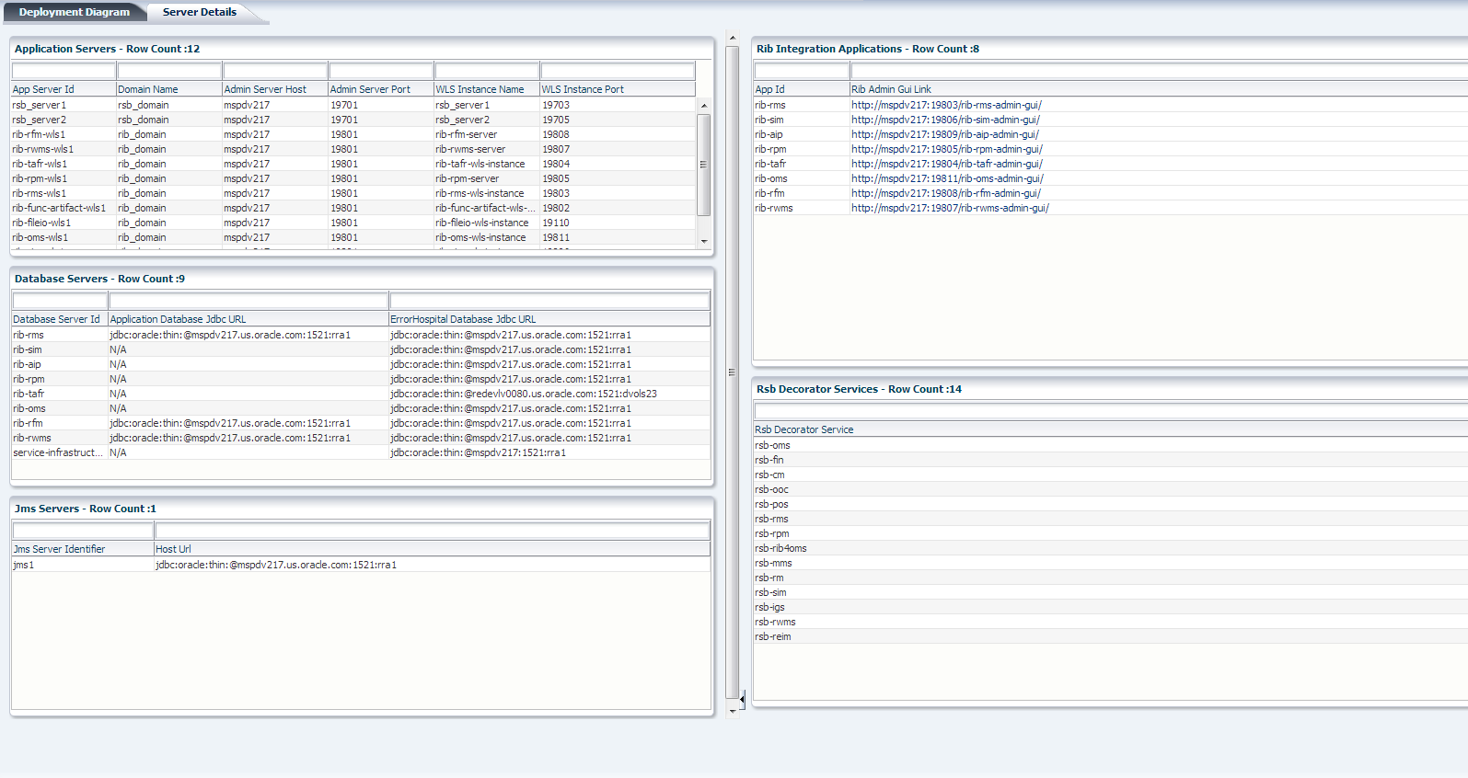Screen dimensions: 1468x778
Task: Click the Jms Server Identifier filter field
Action: click(83, 531)
